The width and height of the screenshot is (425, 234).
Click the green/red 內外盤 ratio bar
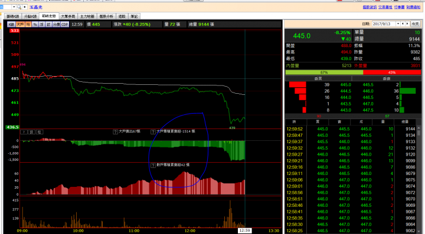353,72
